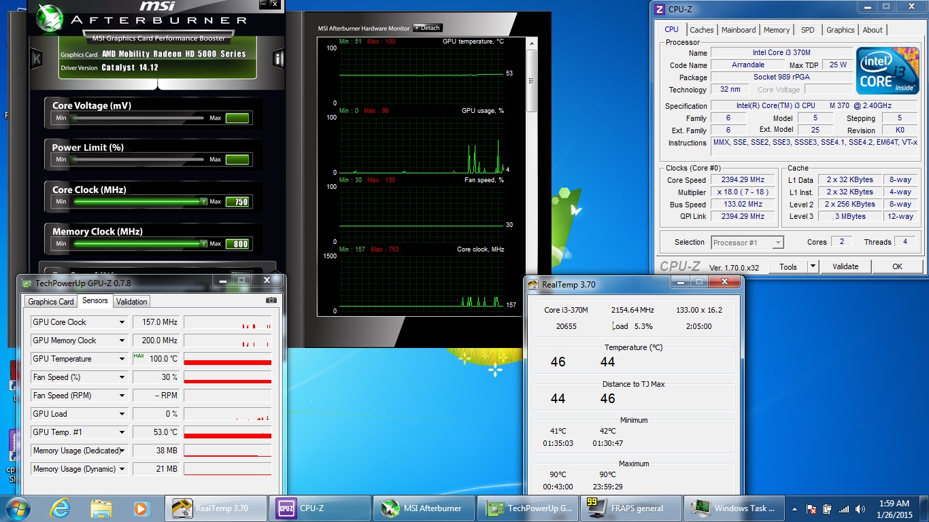Launch Internet Explorer from taskbar
This screenshot has width=929, height=522.
[60, 508]
